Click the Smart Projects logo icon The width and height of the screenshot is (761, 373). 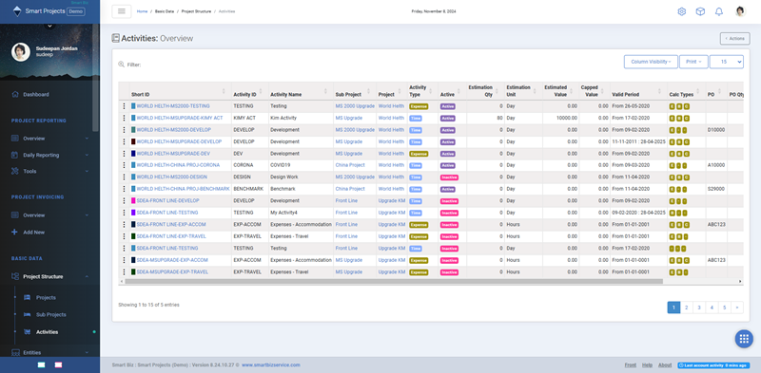tap(17, 10)
